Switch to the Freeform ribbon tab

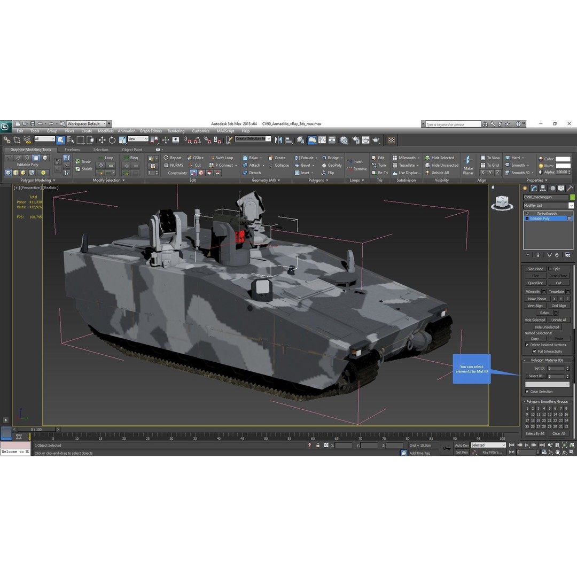73,150
